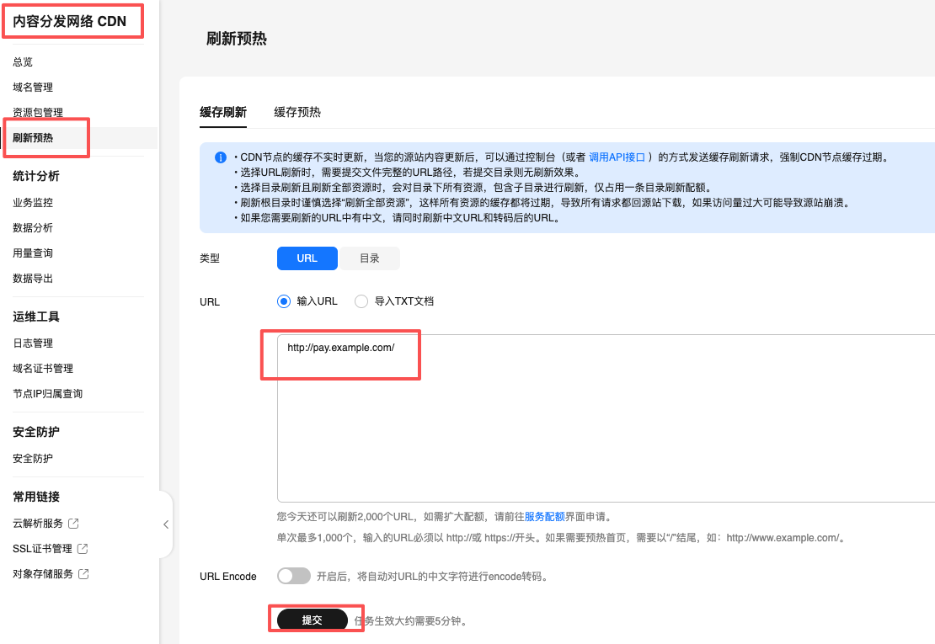Viewport: 935px width, 644px height.
Task: Focus the URL input text area
Action: [606, 418]
